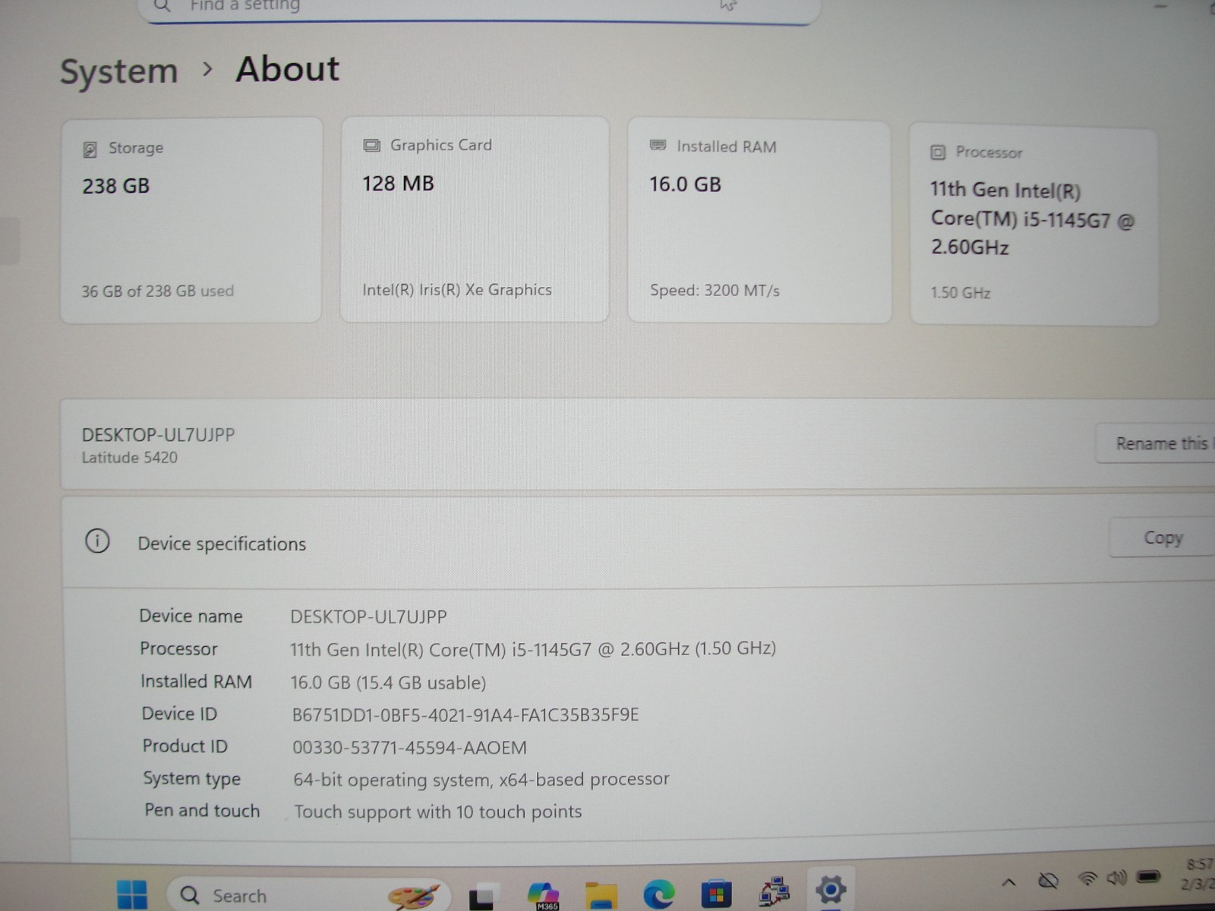This screenshot has width=1215, height=911.
Task: Select the Device ID value B6751DD1-0BF5-4021
Action: point(465,715)
